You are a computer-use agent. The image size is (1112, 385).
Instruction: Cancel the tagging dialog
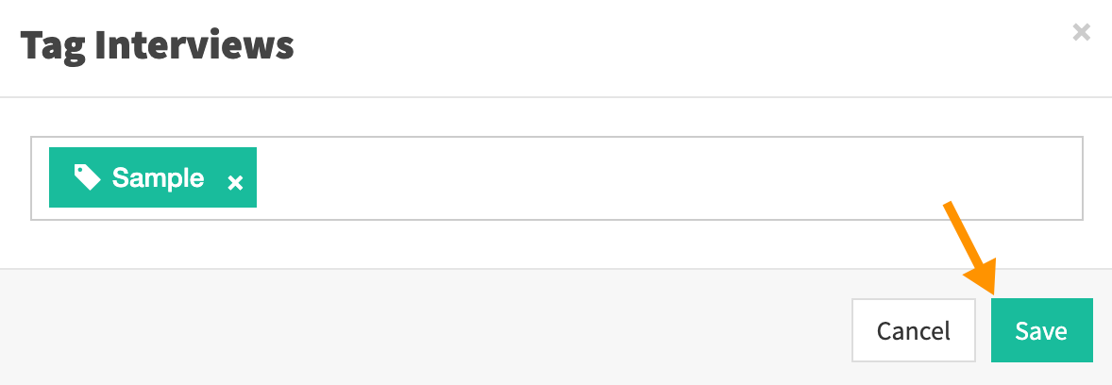[914, 330]
